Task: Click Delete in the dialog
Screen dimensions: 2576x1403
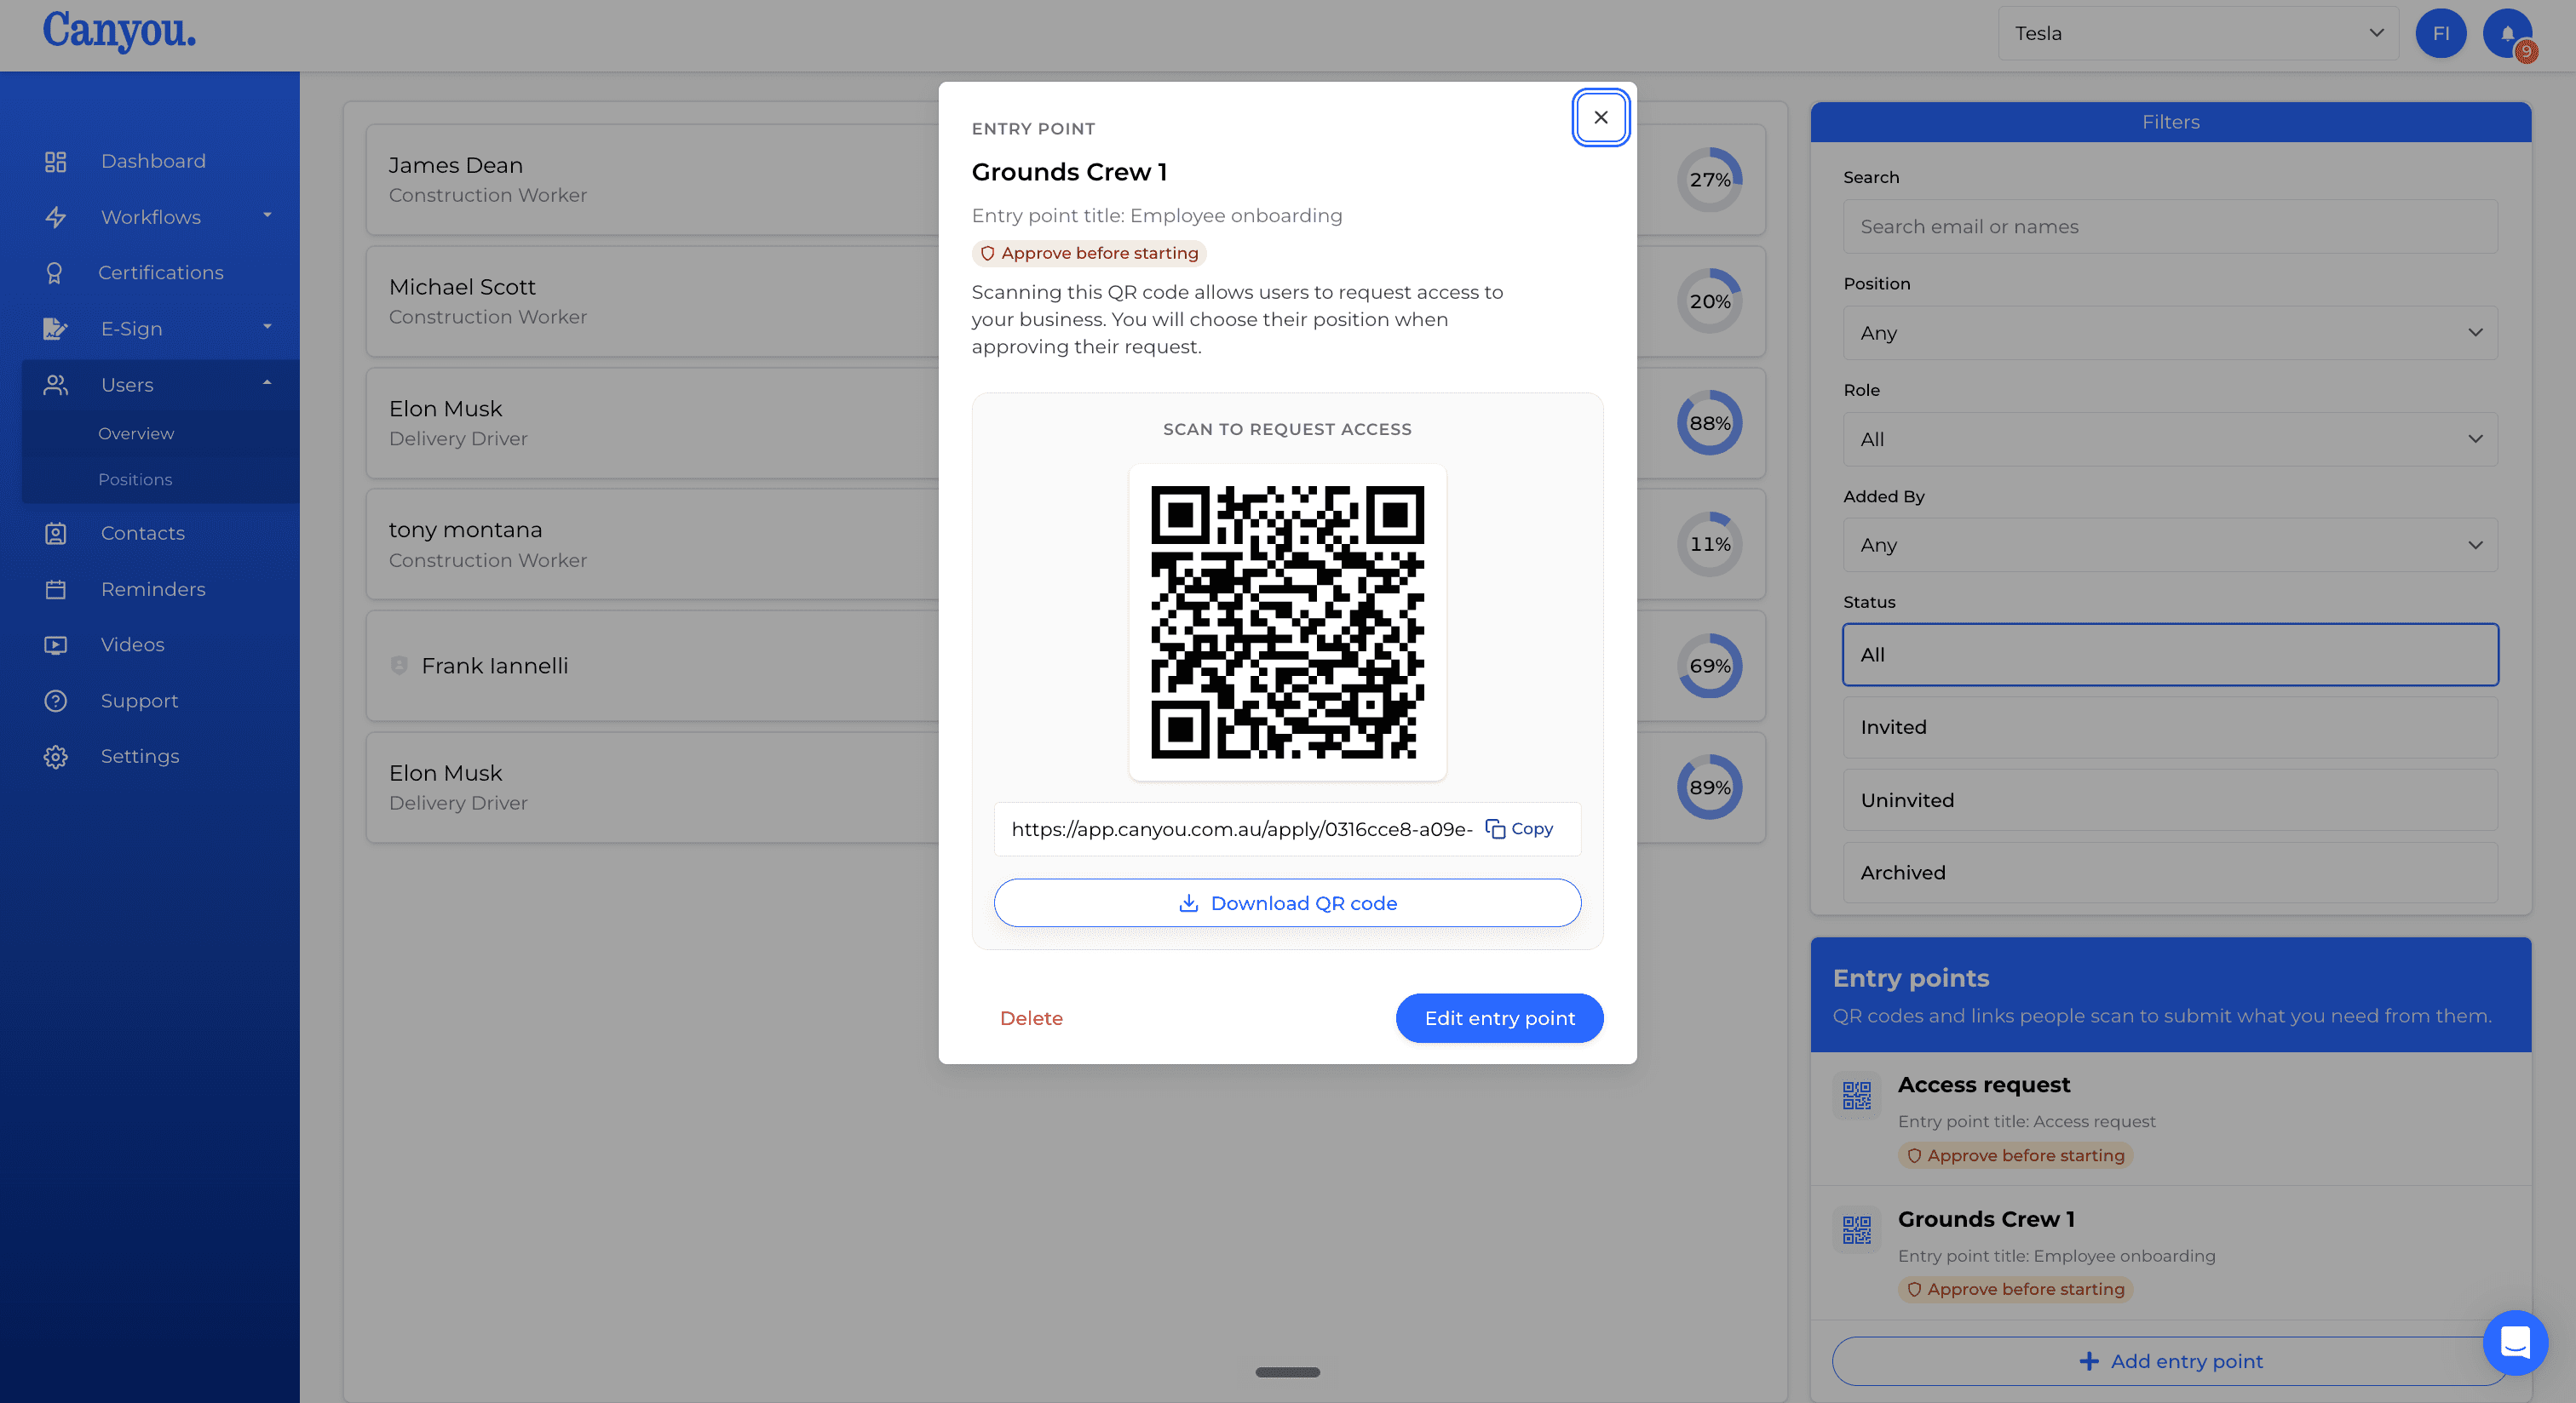Action: point(1031,1018)
